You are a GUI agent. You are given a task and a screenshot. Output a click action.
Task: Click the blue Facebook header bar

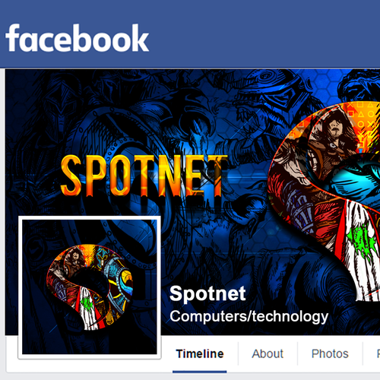tap(190, 34)
